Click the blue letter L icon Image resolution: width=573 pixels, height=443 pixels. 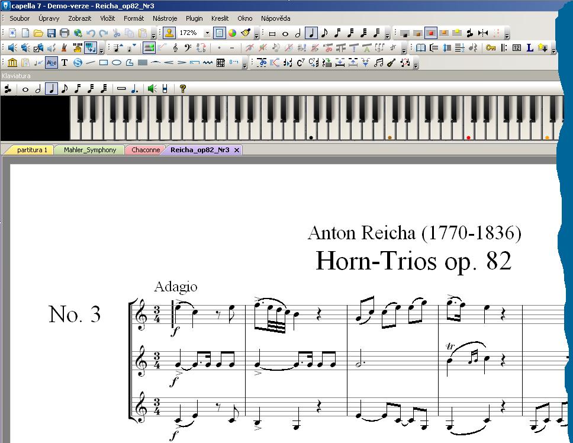point(530,48)
